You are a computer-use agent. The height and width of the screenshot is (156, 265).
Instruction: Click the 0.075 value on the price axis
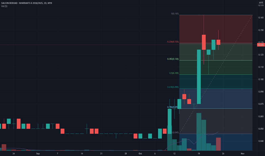261,104
